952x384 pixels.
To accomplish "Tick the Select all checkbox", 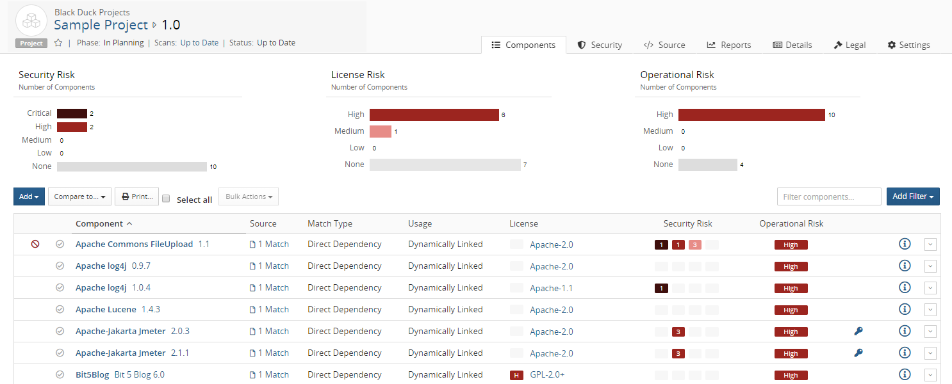I will (166, 199).
